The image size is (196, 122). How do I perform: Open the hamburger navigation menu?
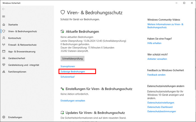(4, 17)
